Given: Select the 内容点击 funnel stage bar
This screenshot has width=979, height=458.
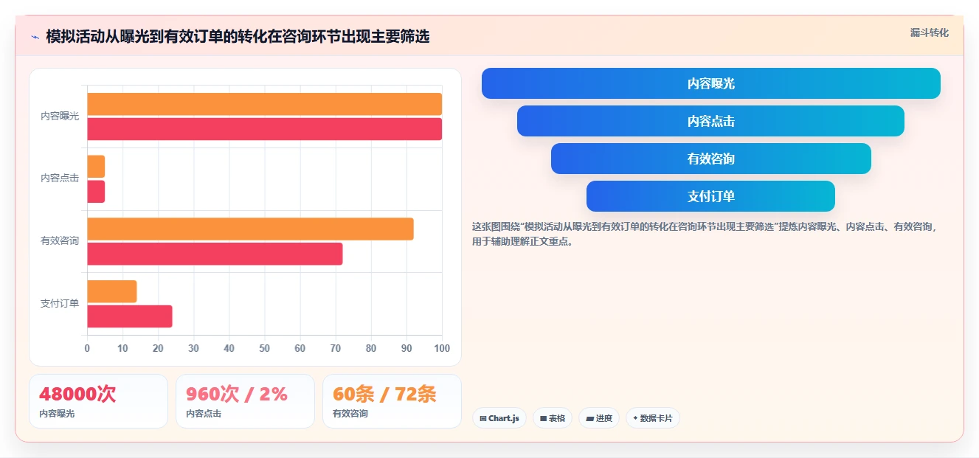Looking at the screenshot, I should pyautogui.click(x=710, y=121).
